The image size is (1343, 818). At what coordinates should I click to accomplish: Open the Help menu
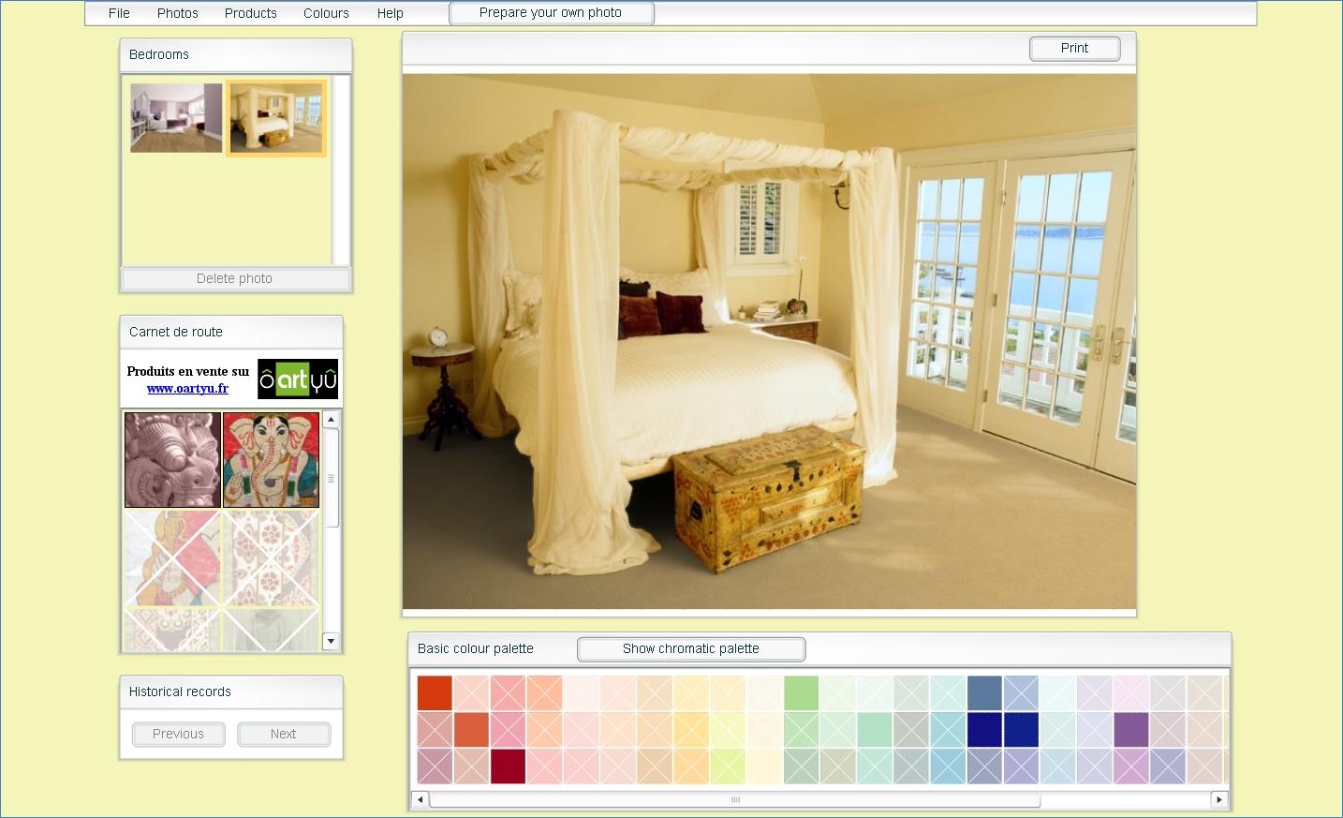tap(391, 13)
